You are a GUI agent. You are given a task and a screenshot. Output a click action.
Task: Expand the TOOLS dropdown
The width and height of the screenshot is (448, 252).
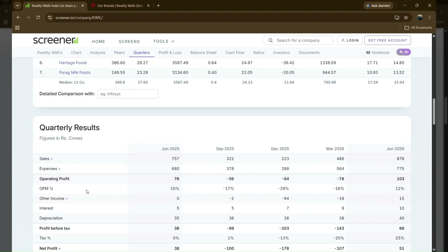click(164, 41)
